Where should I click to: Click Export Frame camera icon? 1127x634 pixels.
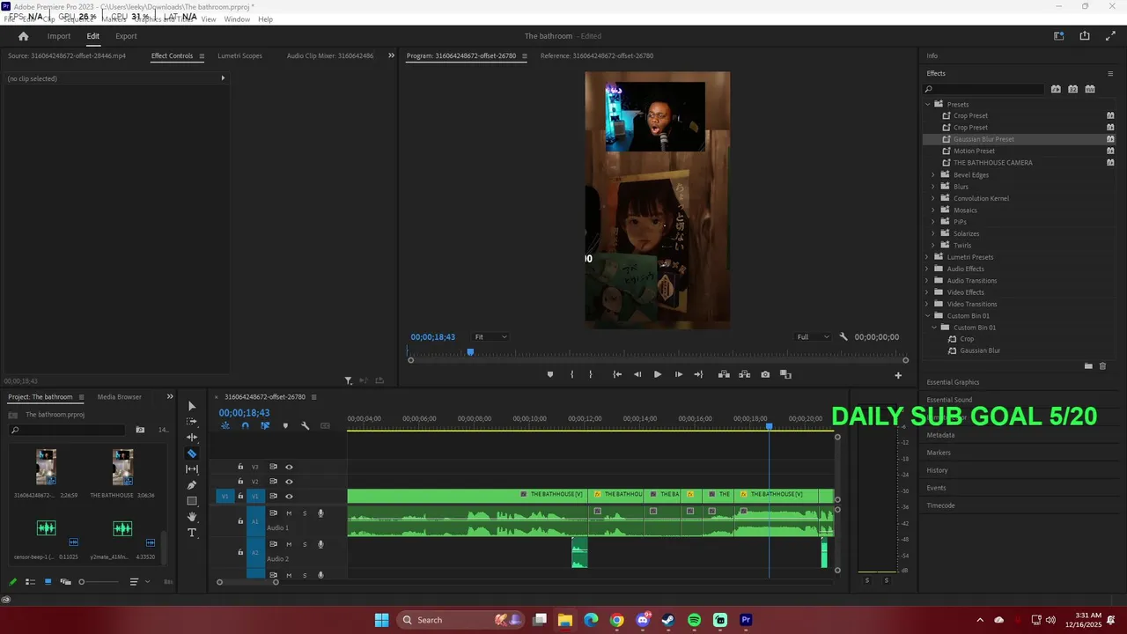(x=765, y=374)
